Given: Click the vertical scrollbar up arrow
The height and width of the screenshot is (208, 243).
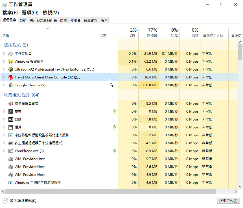Looking at the screenshot, I should tap(240, 42).
